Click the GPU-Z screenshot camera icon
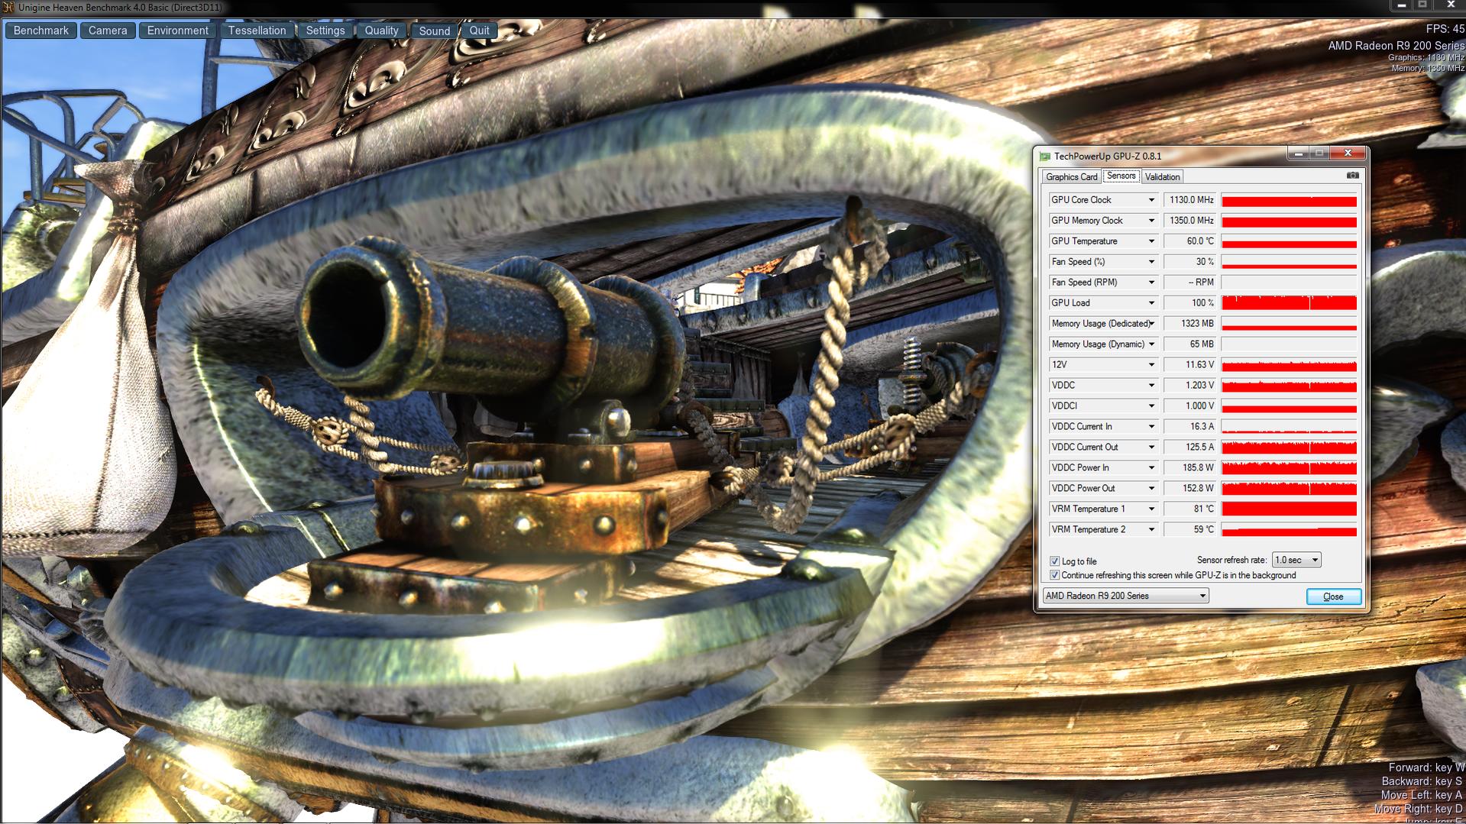Screen dimensions: 1466x824 pyautogui.click(x=1352, y=176)
